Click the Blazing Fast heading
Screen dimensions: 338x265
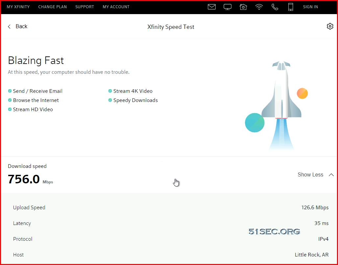pyautogui.click(x=36, y=60)
